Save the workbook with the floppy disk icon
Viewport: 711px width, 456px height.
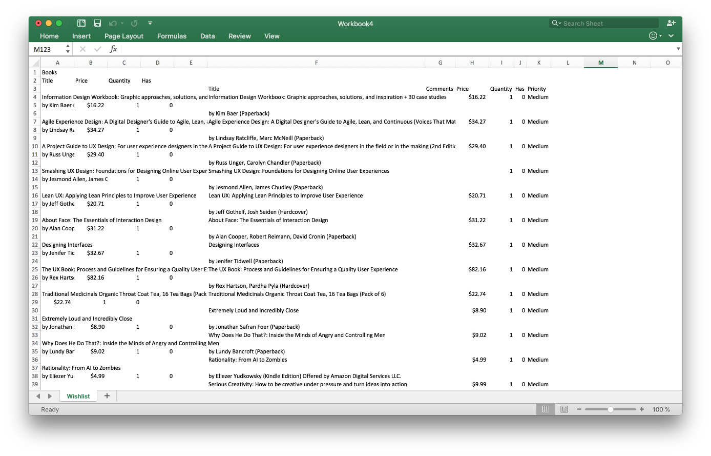coord(97,23)
